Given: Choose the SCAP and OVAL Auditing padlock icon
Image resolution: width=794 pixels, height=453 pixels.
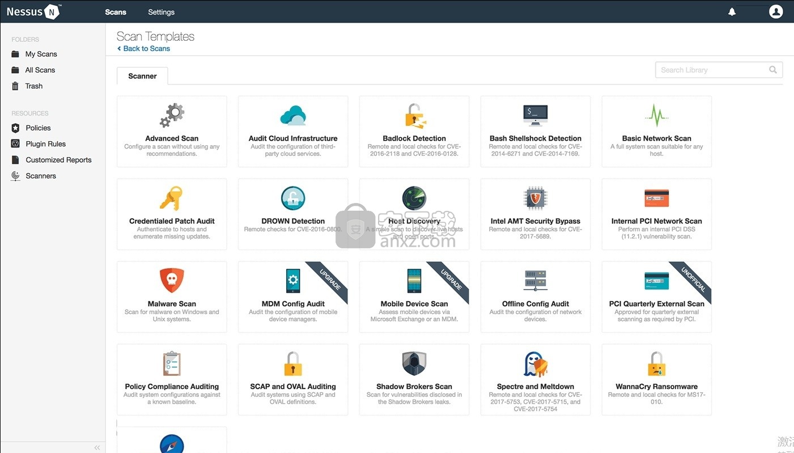Looking at the screenshot, I should 293,363.
